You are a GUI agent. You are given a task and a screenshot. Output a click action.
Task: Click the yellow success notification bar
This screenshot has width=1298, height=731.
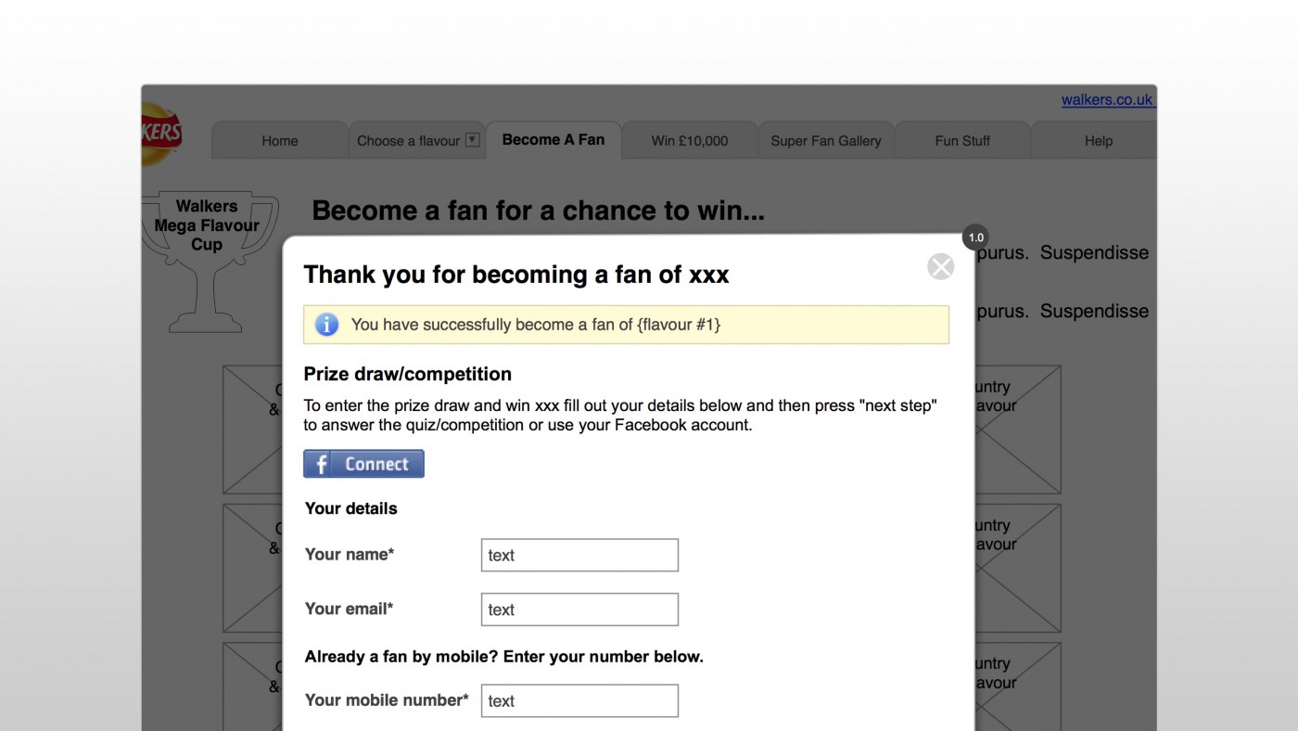click(x=626, y=325)
